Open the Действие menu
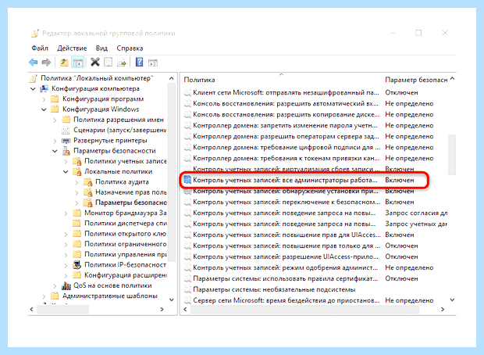This screenshot has width=484, height=355. pyautogui.click(x=72, y=48)
